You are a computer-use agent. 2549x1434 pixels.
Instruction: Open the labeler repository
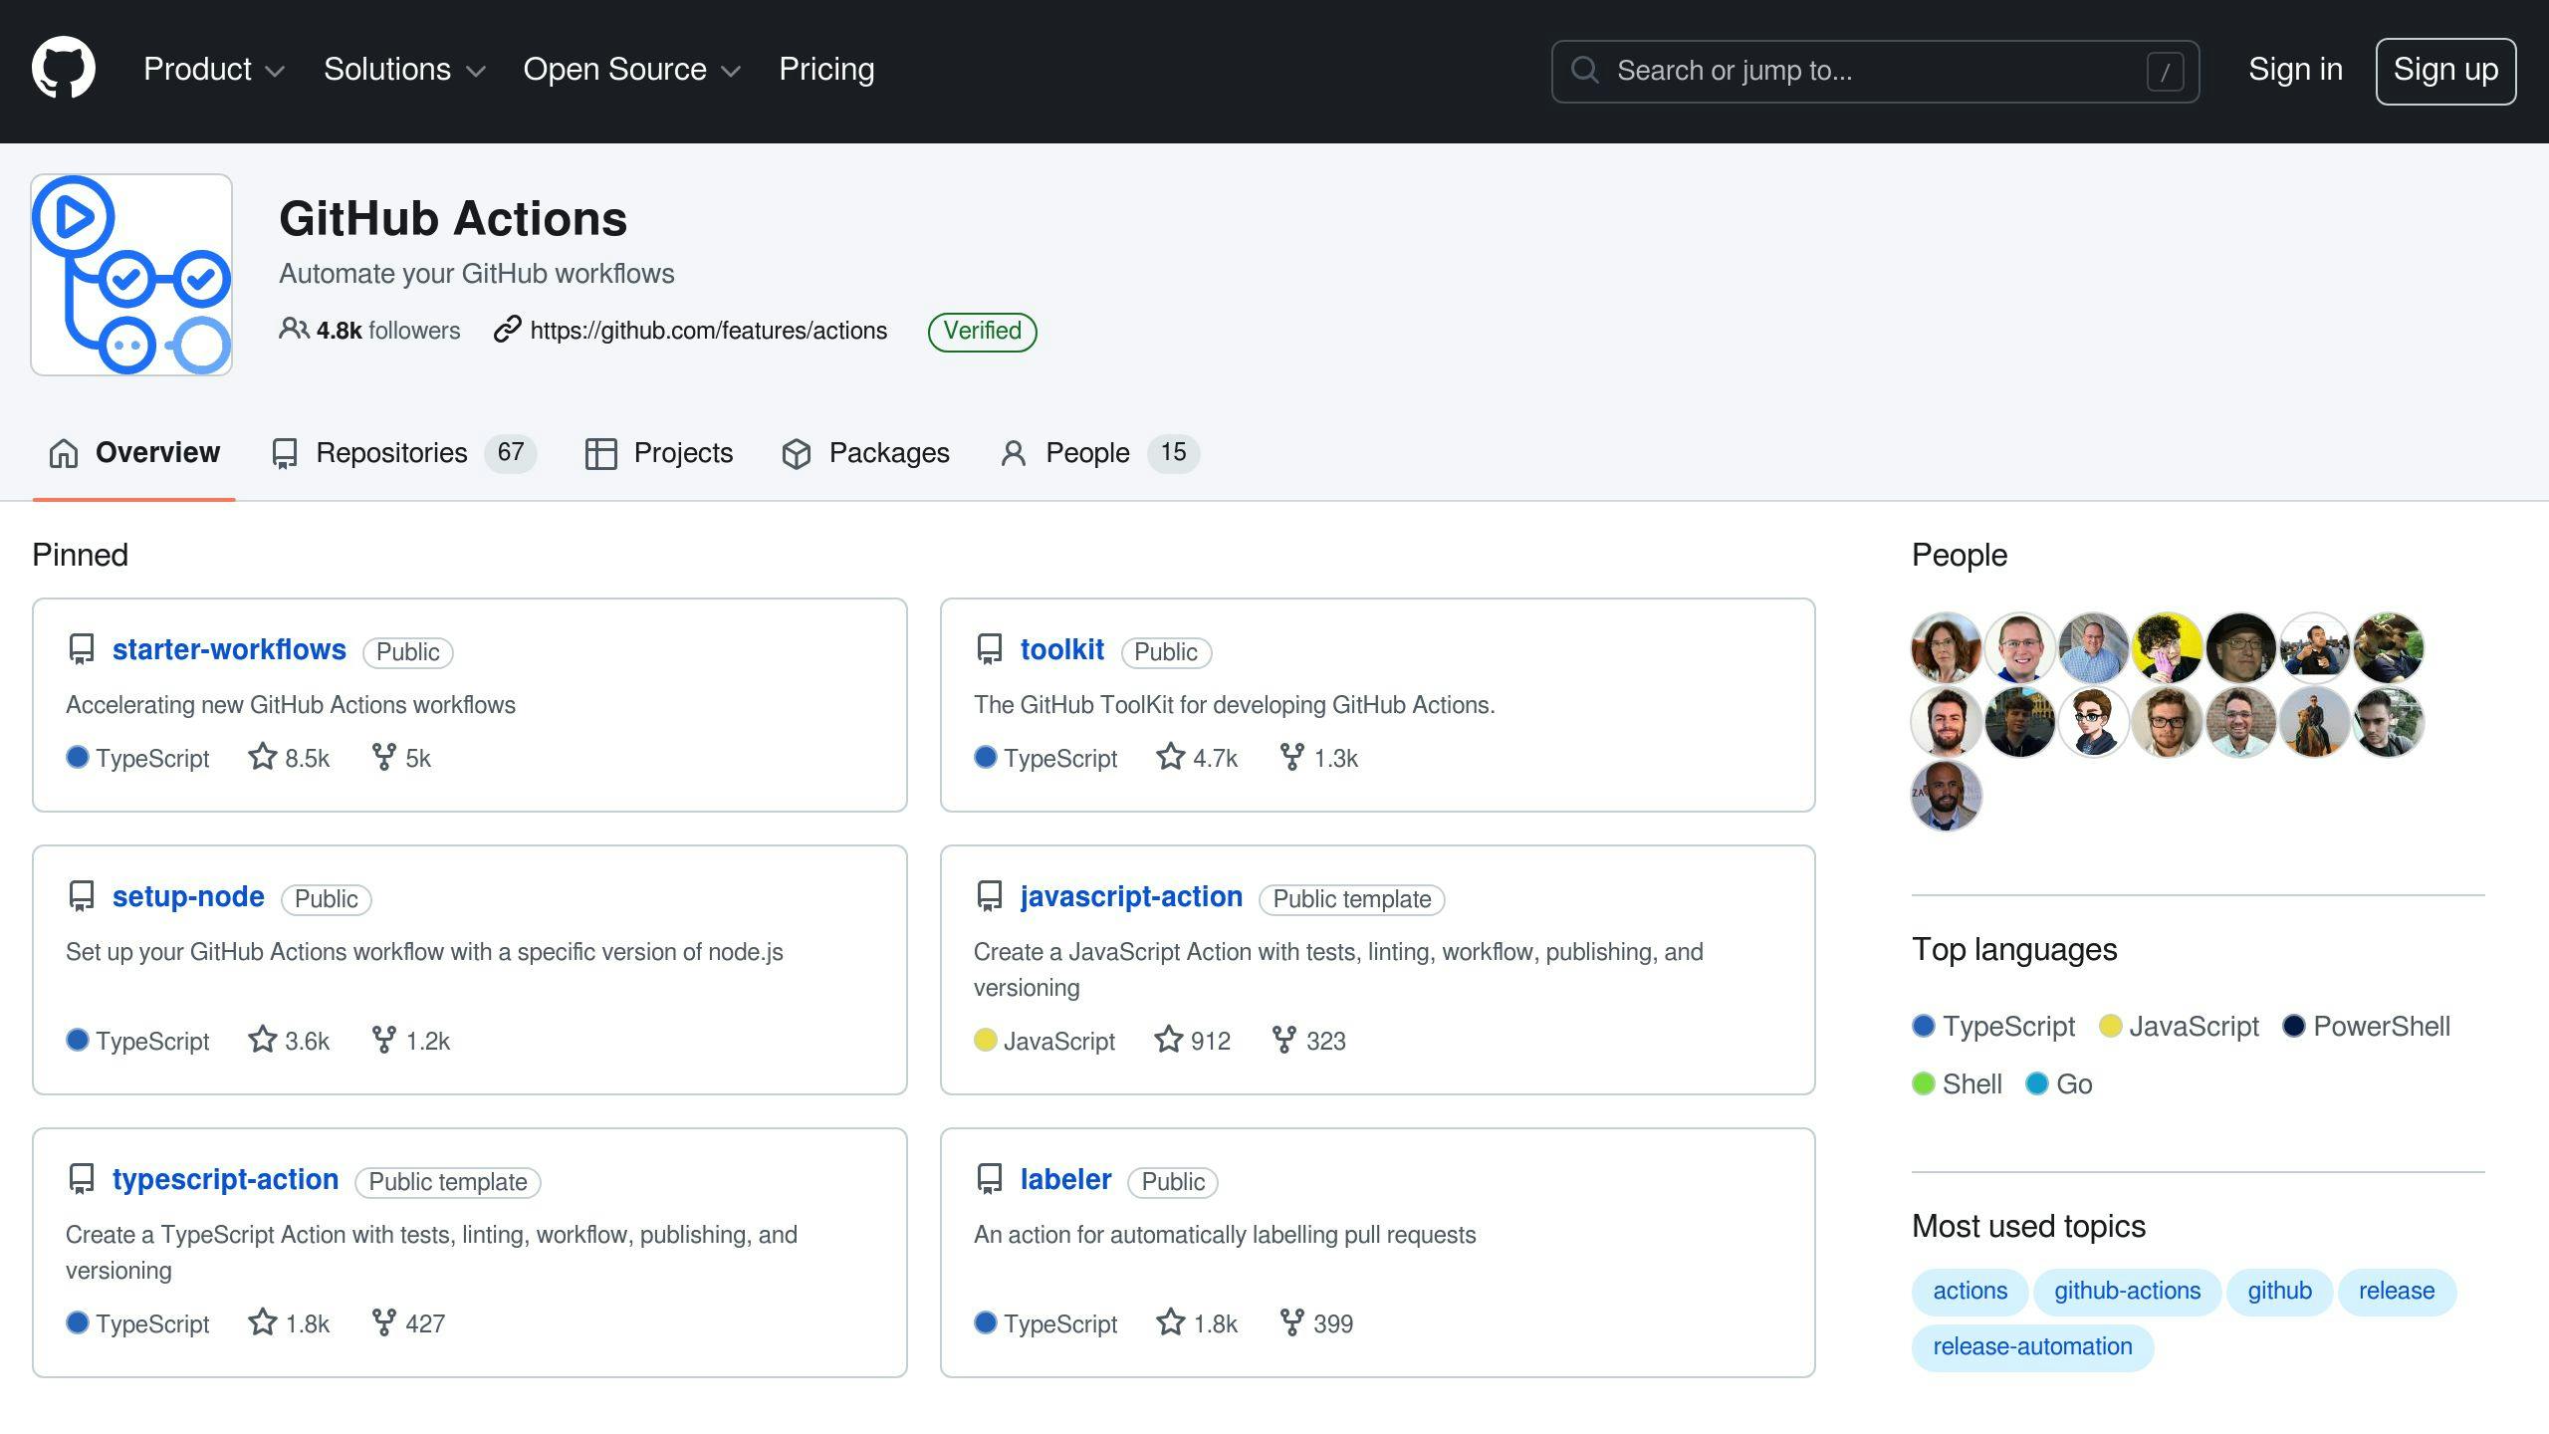point(1065,1180)
